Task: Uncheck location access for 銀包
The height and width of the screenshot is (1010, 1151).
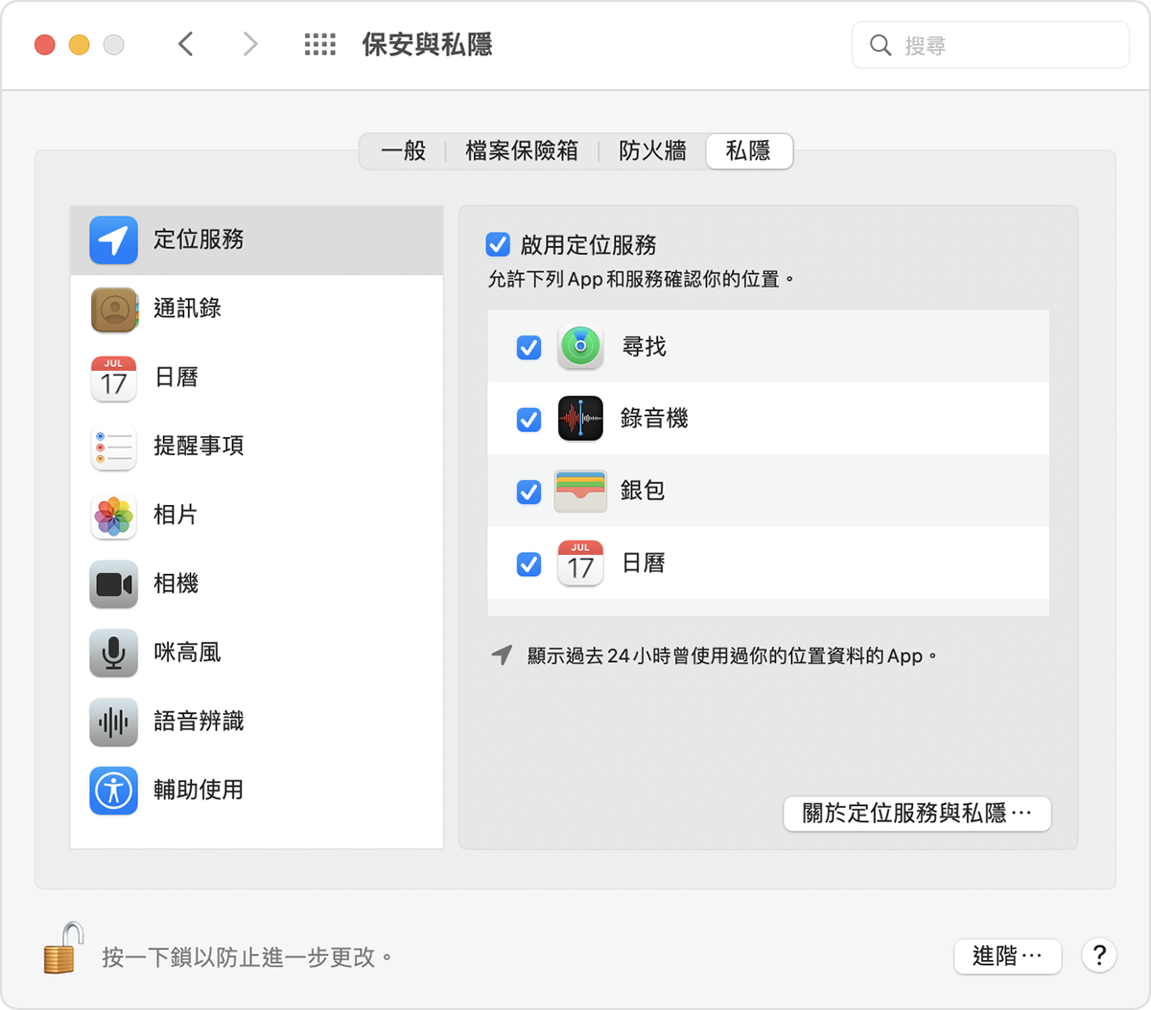Action: 529,492
